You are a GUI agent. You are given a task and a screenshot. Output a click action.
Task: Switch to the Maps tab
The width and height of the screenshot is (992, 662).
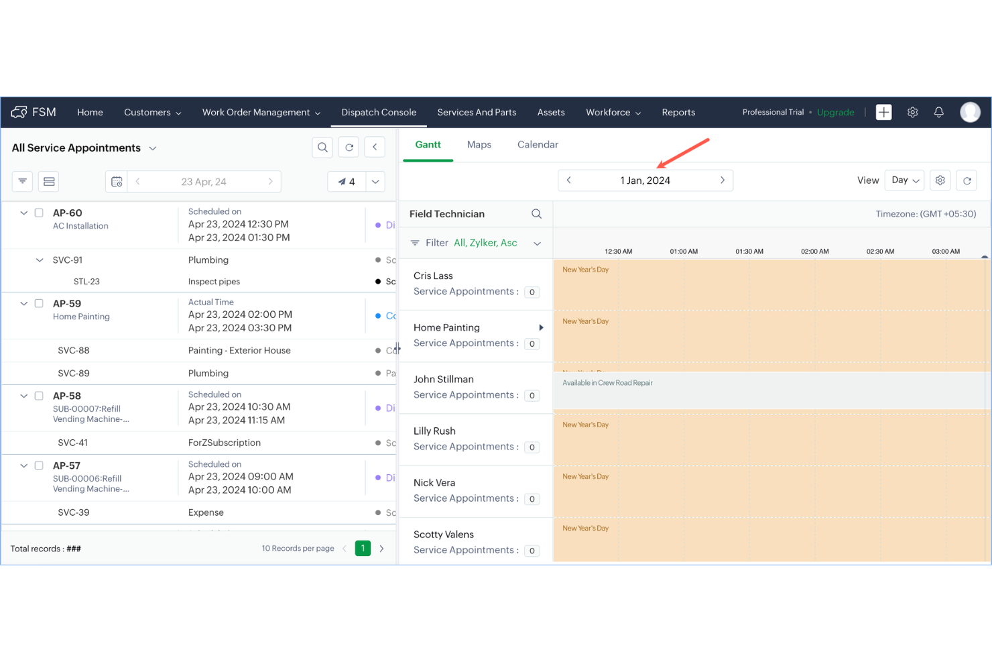click(479, 144)
